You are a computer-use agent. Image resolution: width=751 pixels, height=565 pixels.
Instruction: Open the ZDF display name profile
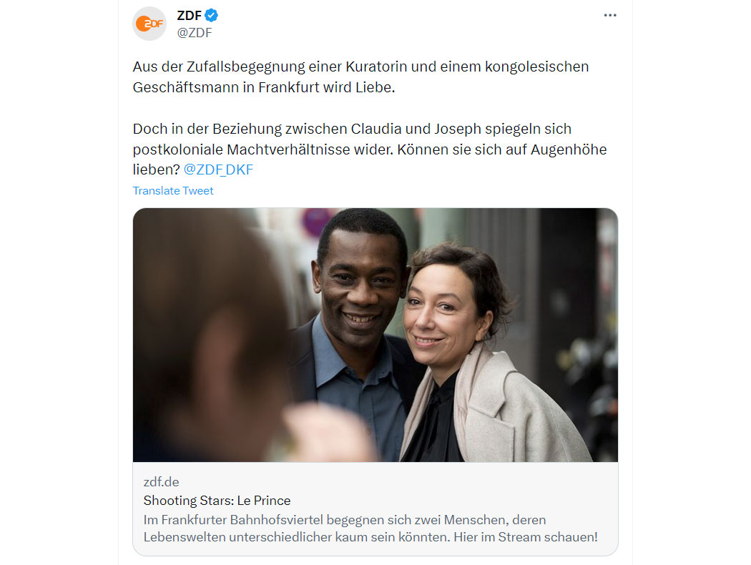[190, 15]
